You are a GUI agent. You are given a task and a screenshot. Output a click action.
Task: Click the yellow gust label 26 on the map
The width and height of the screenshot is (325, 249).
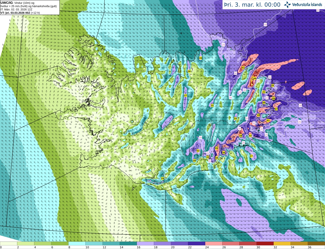[201, 58]
